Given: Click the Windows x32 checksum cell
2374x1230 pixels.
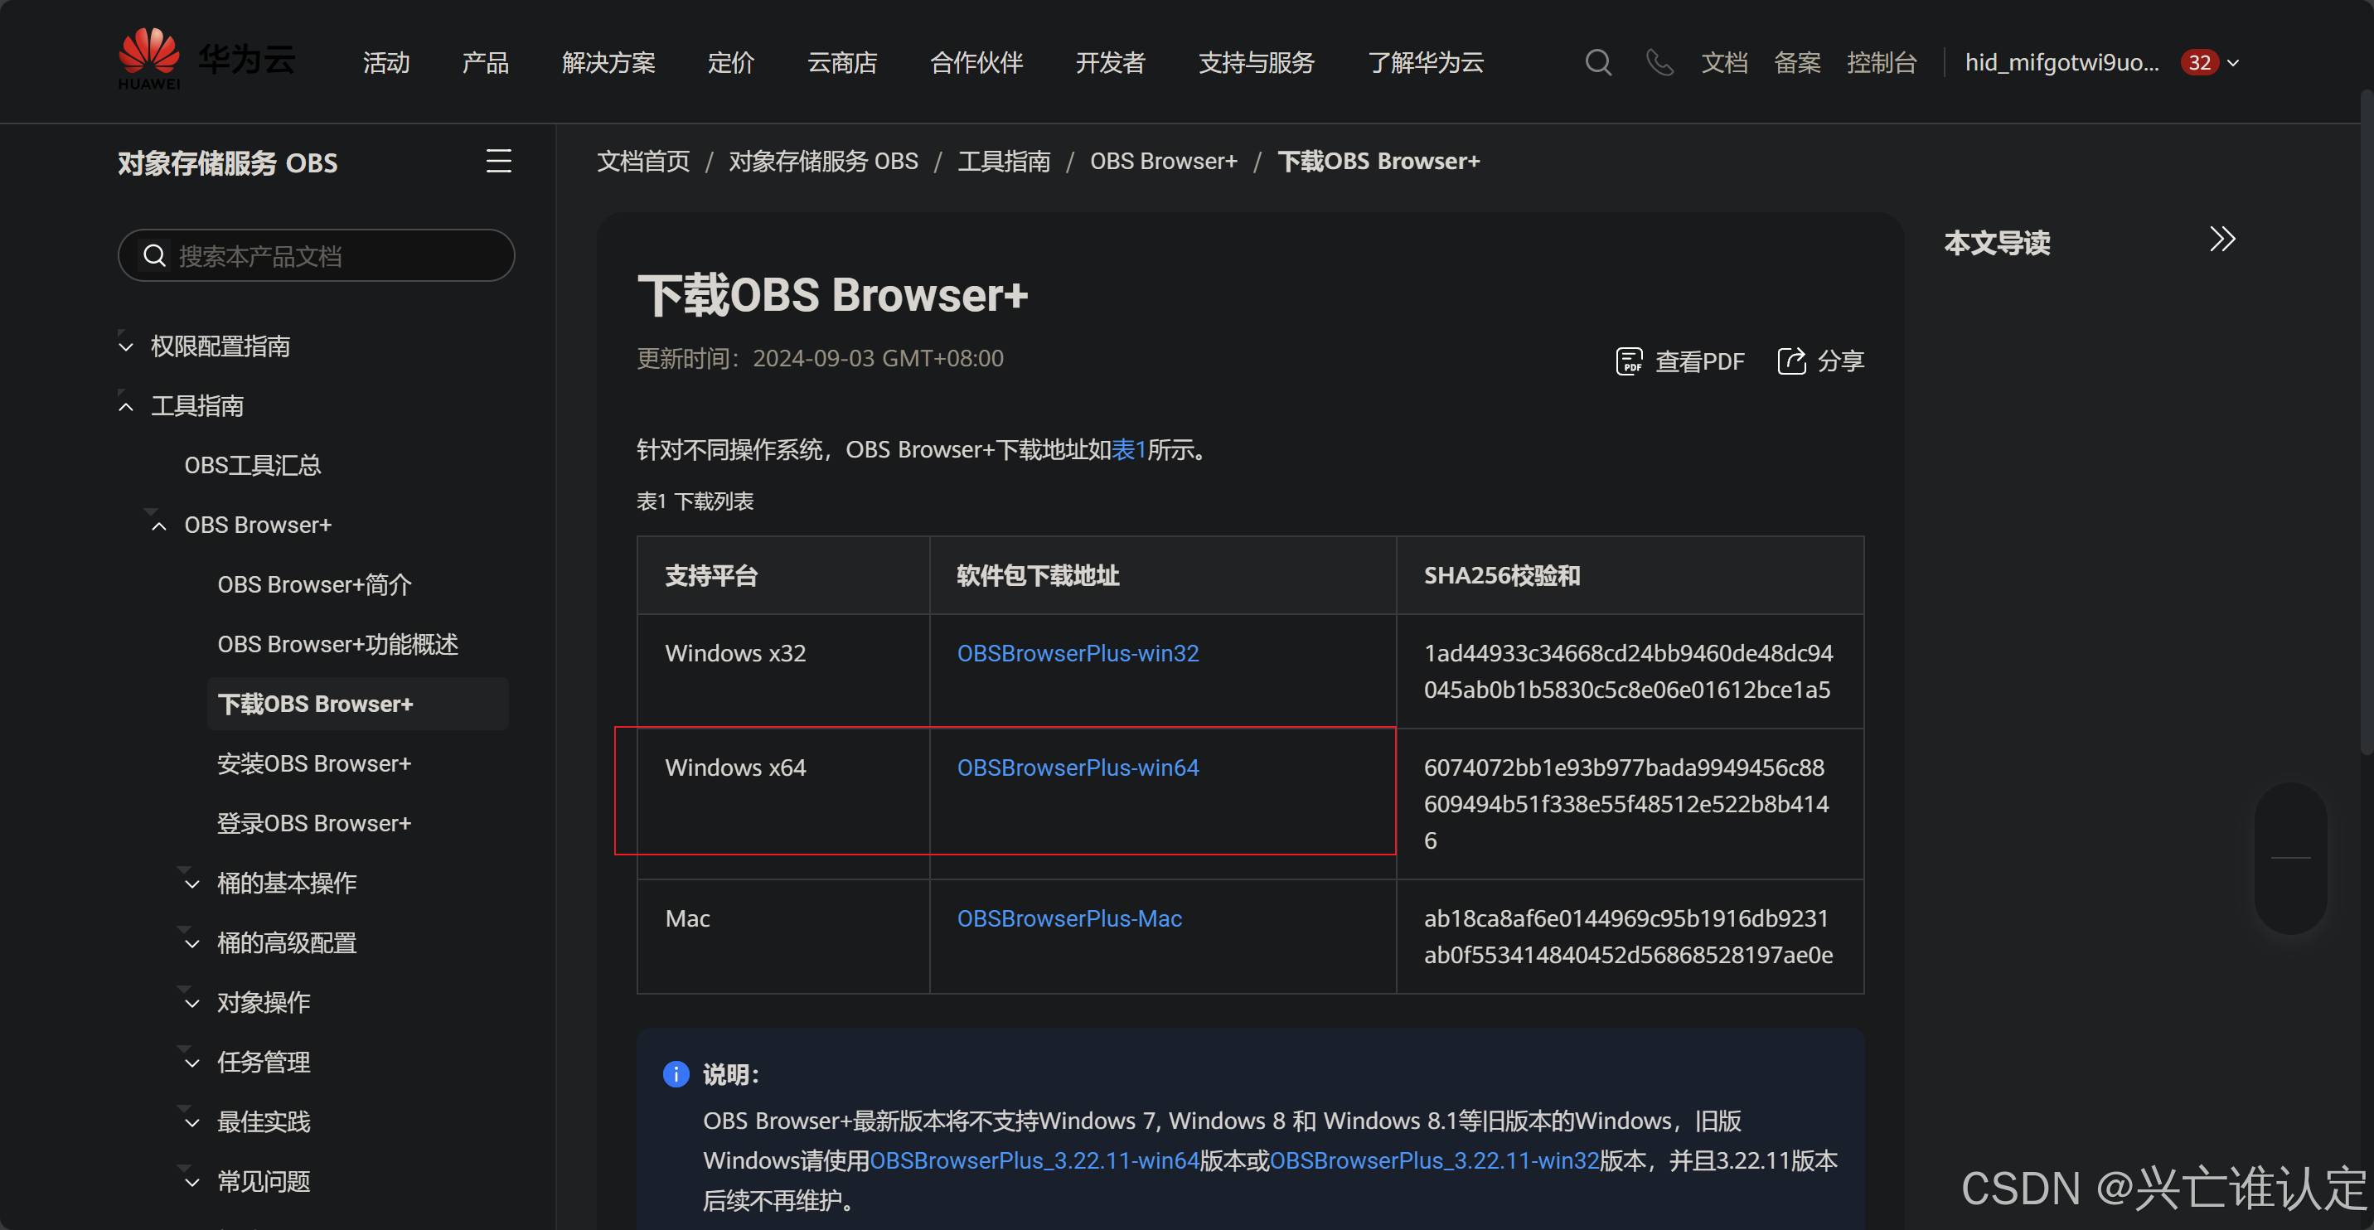Looking at the screenshot, I should pyautogui.click(x=1630, y=671).
